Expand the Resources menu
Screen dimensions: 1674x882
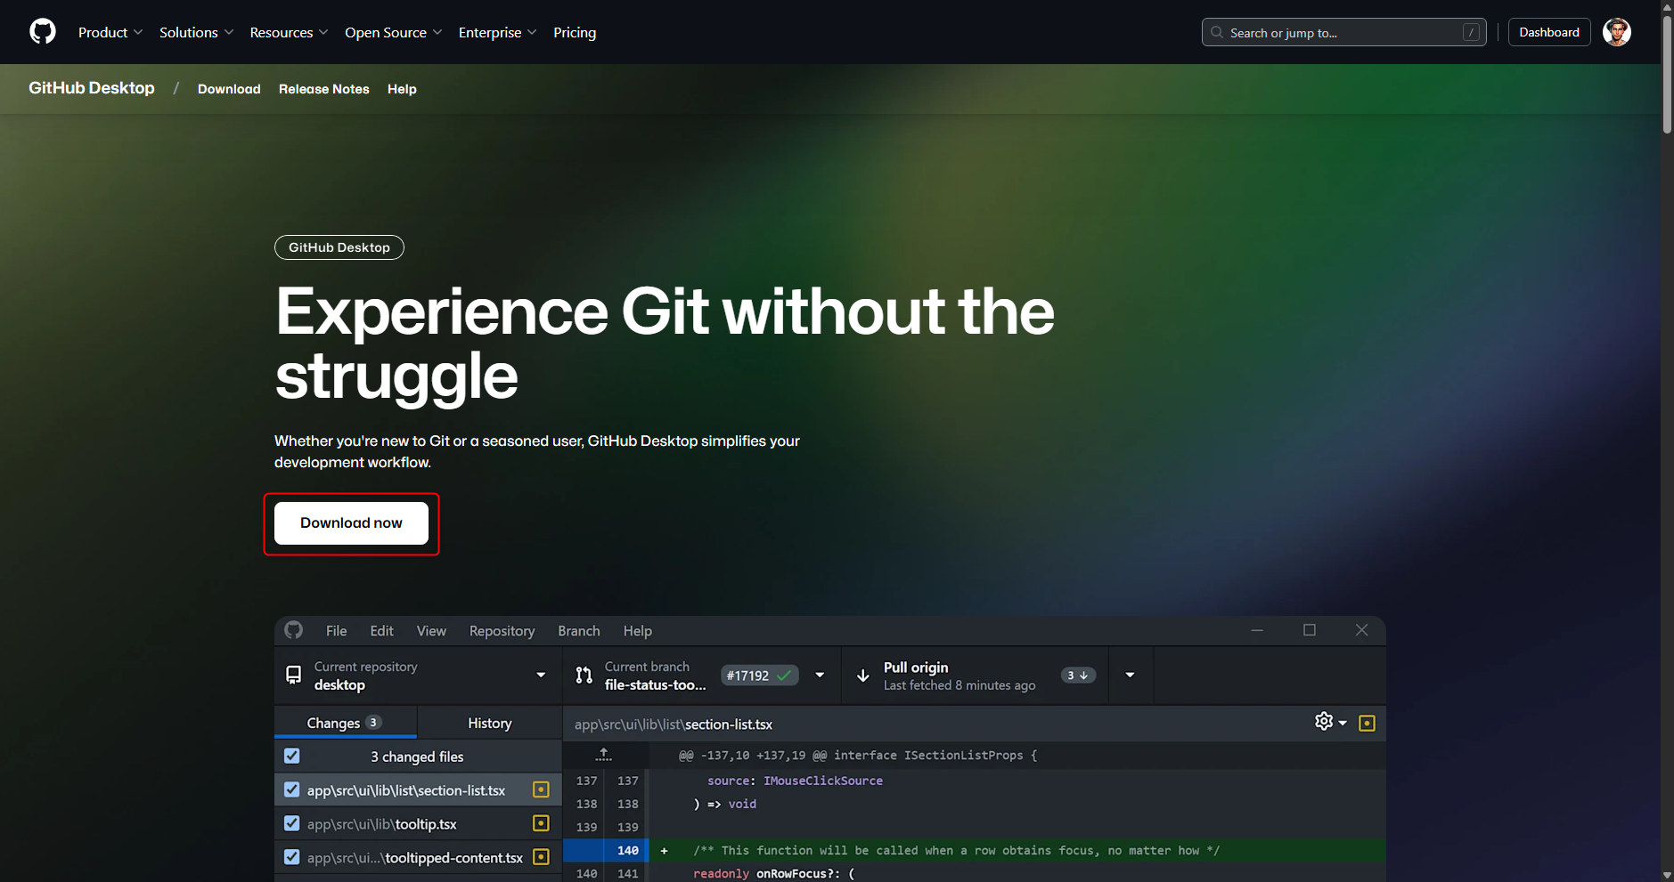[x=289, y=32]
